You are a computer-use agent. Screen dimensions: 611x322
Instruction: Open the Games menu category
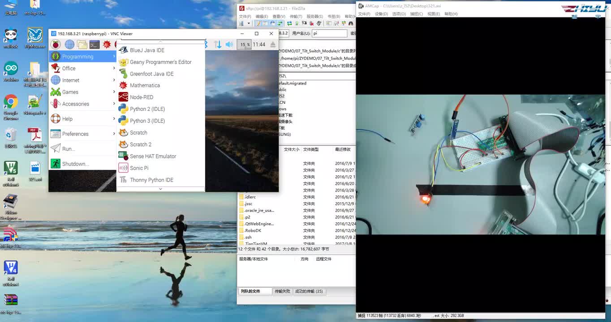[x=83, y=92]
